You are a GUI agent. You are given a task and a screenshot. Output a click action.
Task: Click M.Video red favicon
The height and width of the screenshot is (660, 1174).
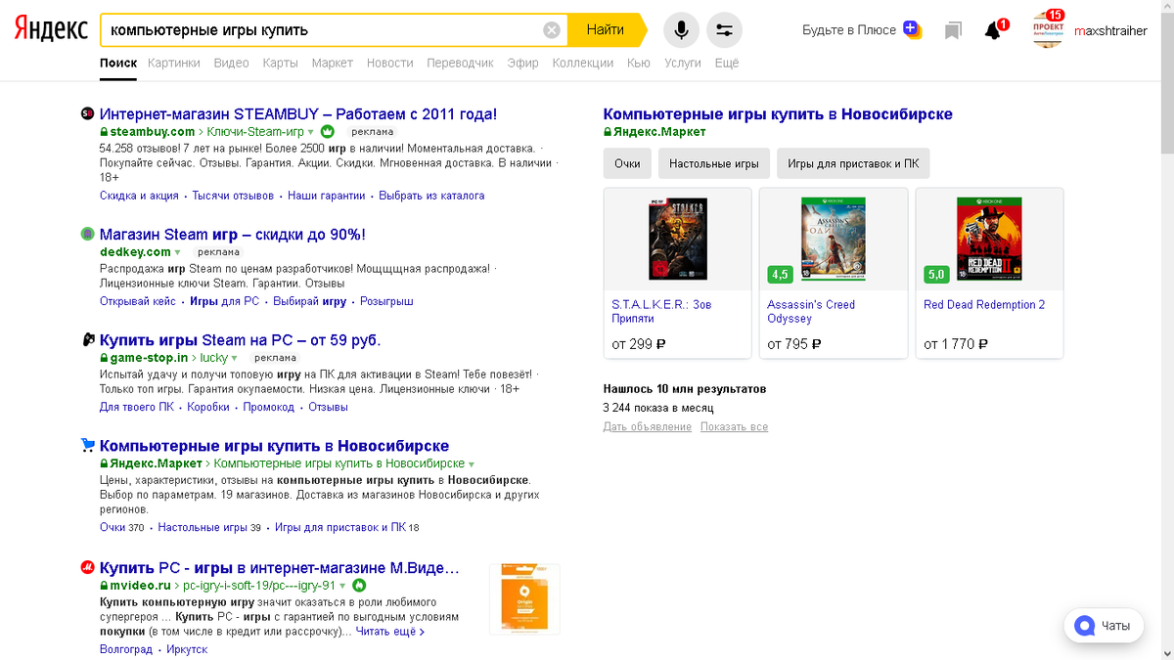(87, 567)
